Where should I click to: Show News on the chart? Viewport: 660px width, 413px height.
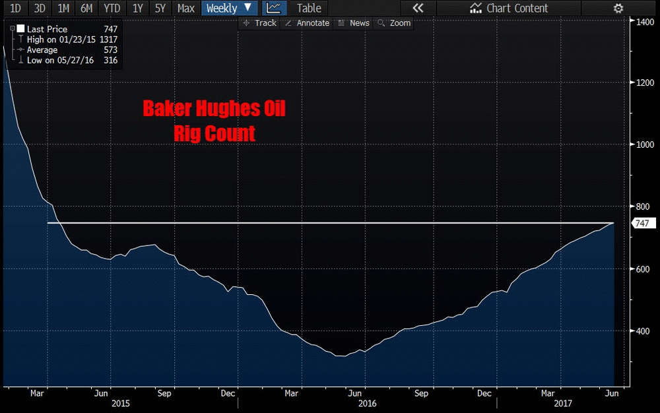354,23
